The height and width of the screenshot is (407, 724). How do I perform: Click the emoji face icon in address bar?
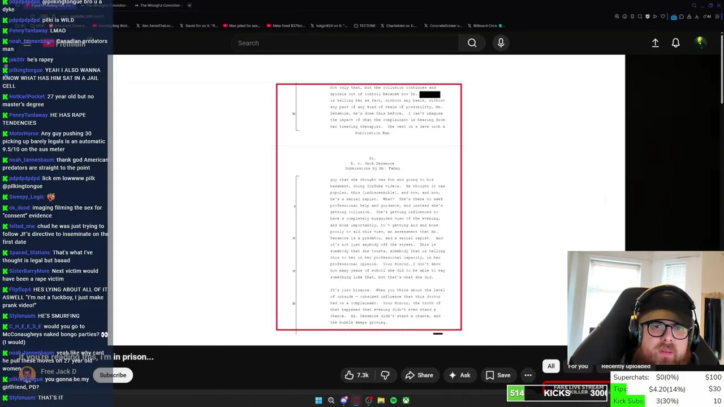(x=624, y=16)
